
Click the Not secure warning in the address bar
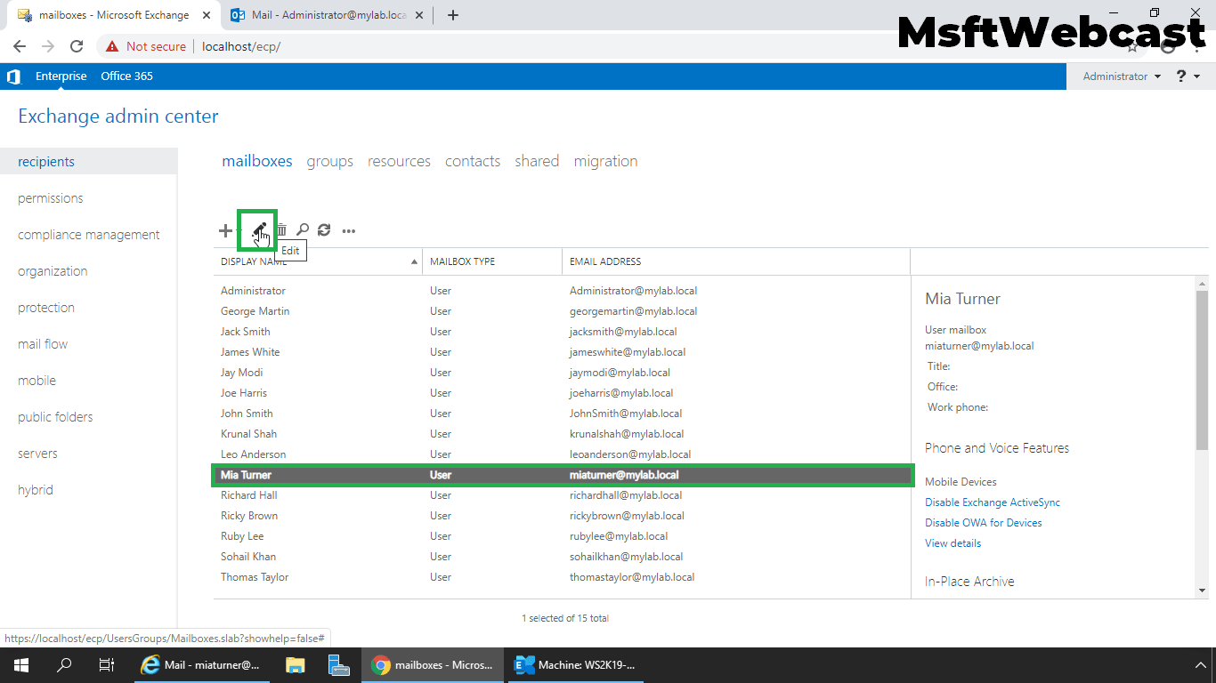pos(145,46)
